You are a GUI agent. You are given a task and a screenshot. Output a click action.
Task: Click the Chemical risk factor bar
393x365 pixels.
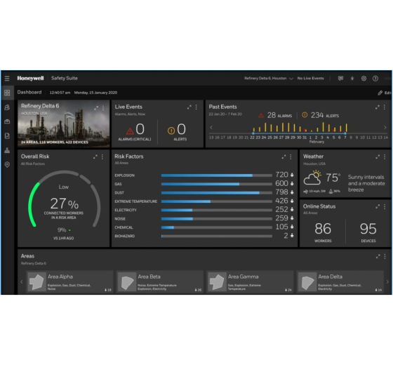(x=217, y=227)
